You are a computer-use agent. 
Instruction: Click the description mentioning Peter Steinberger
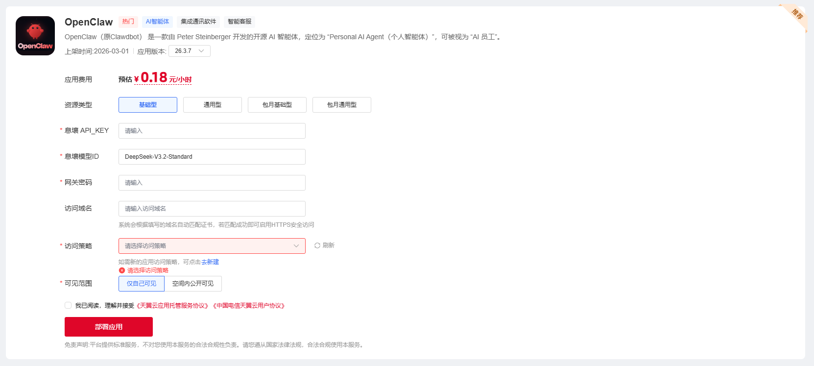(x=284, y=37)
